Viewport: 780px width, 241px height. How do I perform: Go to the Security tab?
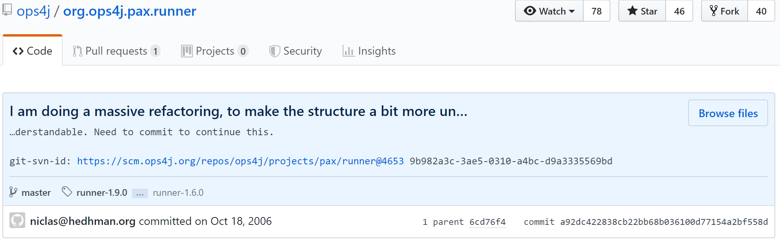pos(295,51)
